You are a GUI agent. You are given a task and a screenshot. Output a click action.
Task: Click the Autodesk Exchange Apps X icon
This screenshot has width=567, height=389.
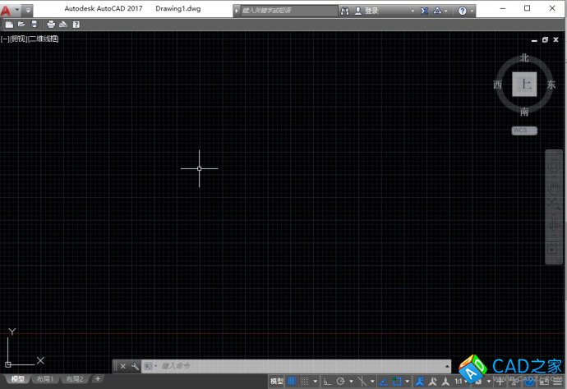(424, 11)
